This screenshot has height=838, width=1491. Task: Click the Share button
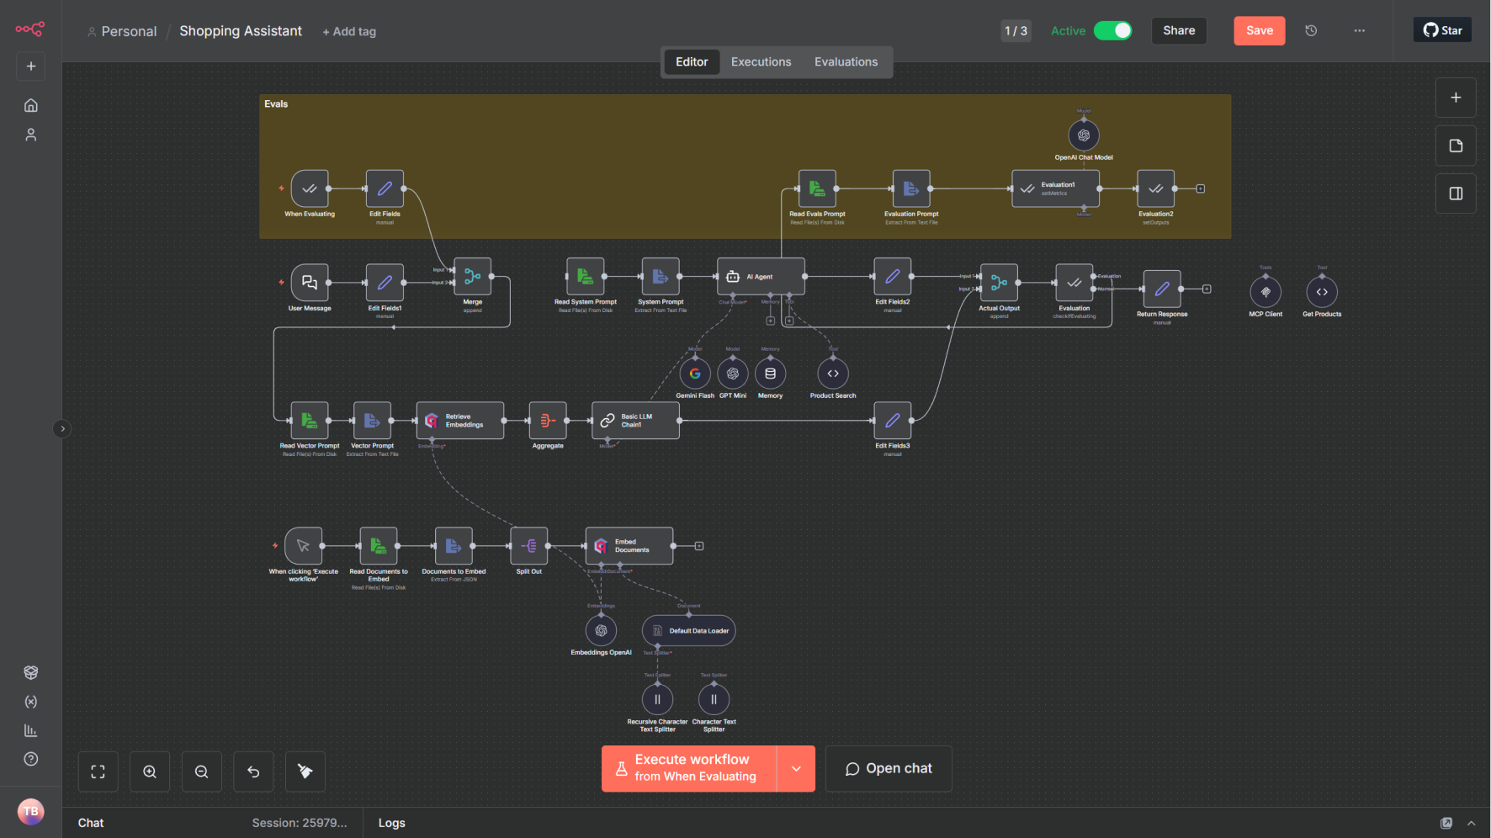(x=1179, y=31)
